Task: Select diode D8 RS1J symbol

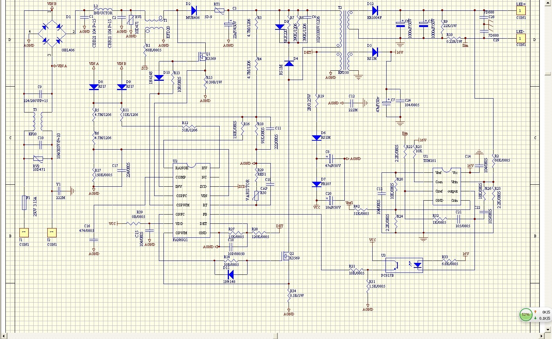Action: [94, 87]
